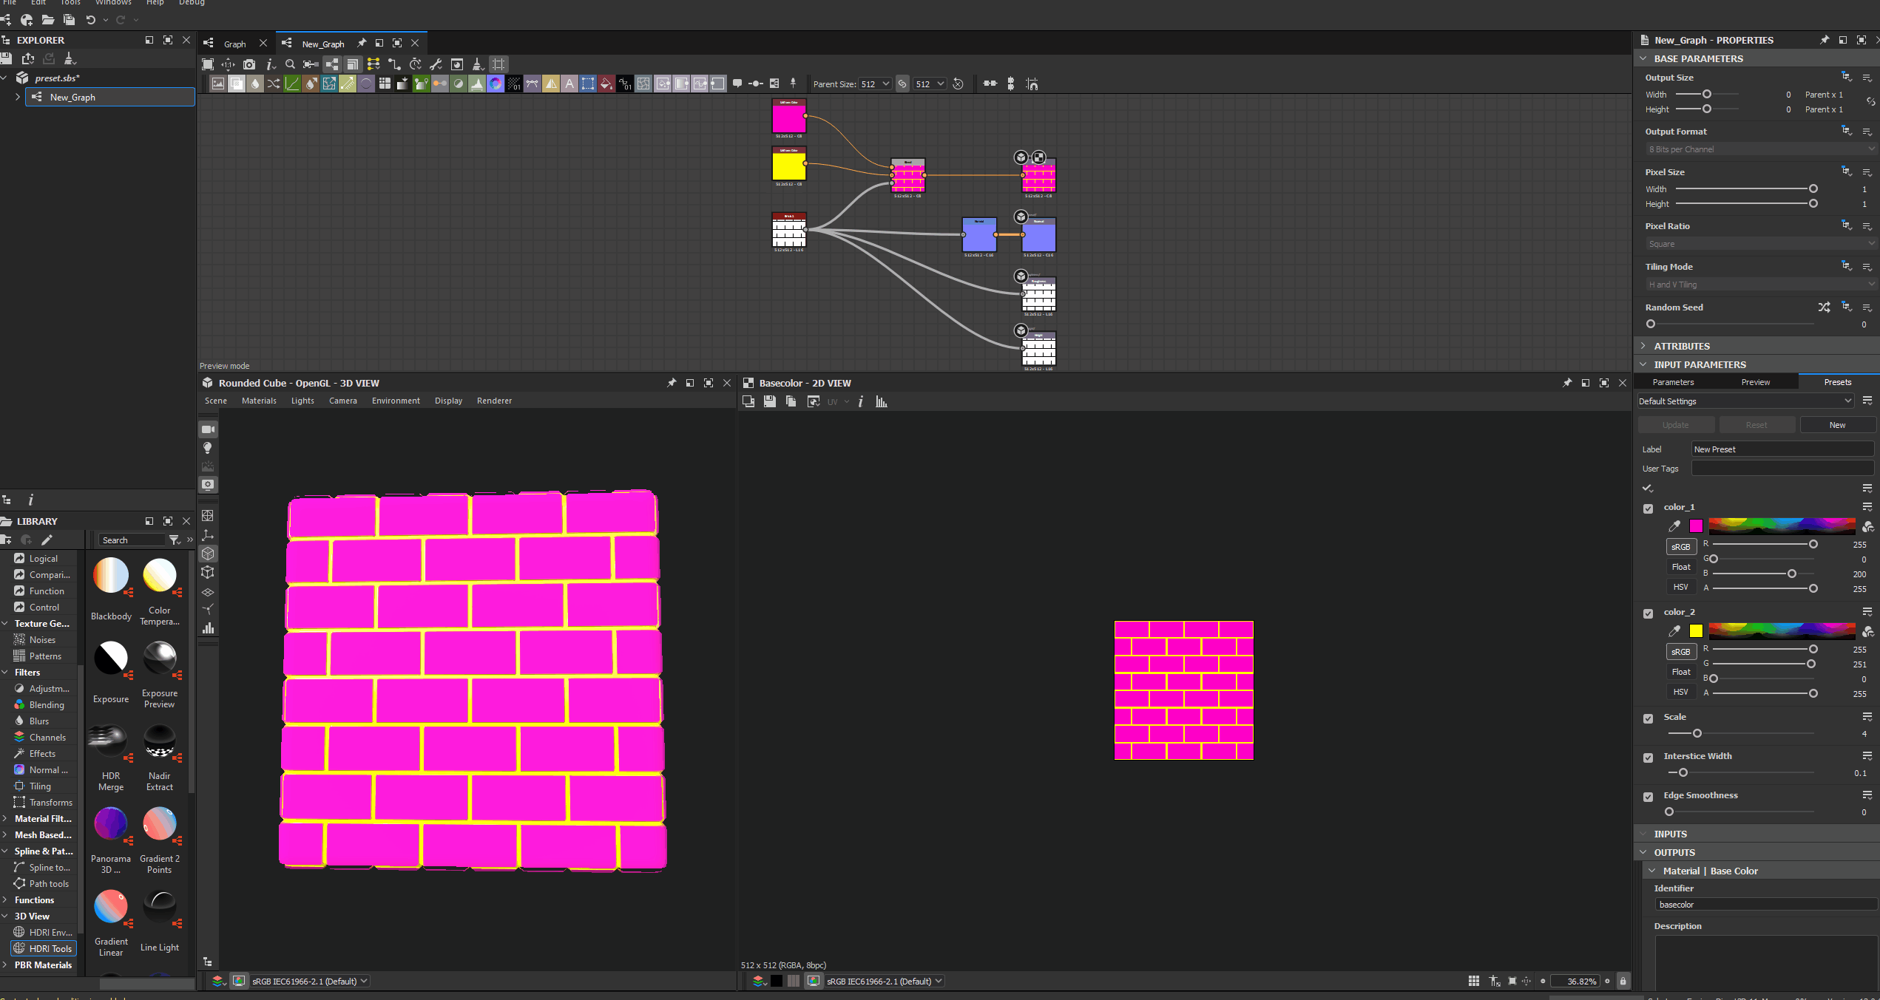This screenshot has width=1880, height=1000.
Task: Switch to the Parameters tab
Action: click(1673, 382)
